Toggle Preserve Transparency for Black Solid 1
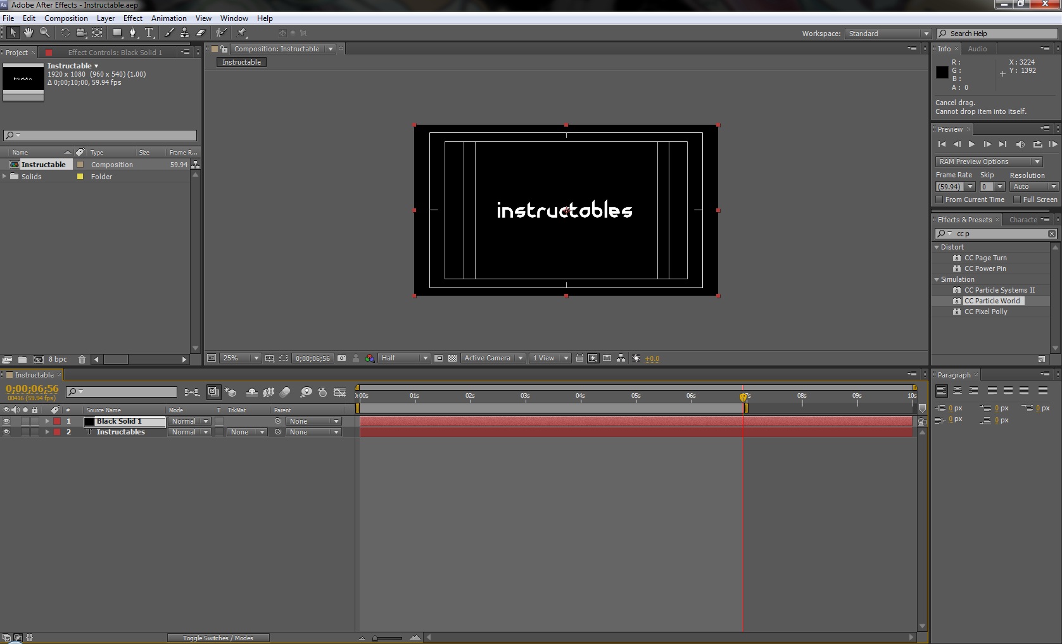Image resolution: width=1062 pixels, height=644 pixels. tap(219, 422)
